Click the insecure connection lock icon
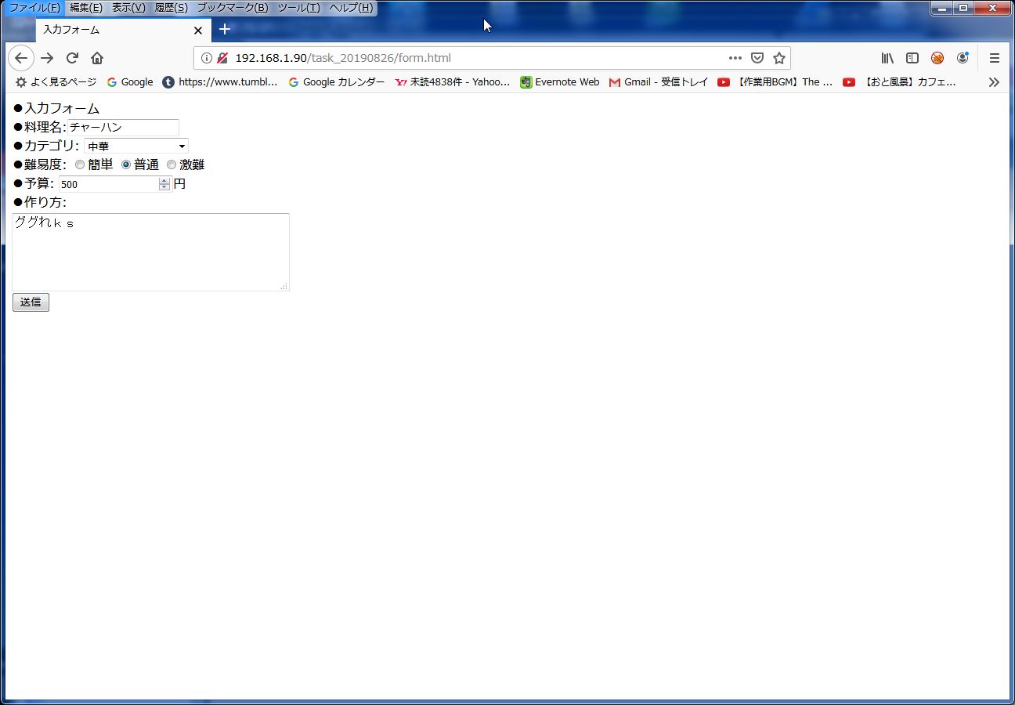 click(222, 58)
